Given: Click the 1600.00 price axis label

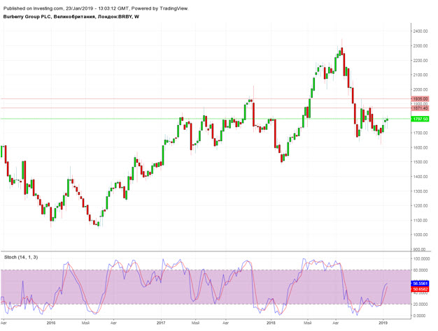Looking at the screenshot, I should coord(420,147).
